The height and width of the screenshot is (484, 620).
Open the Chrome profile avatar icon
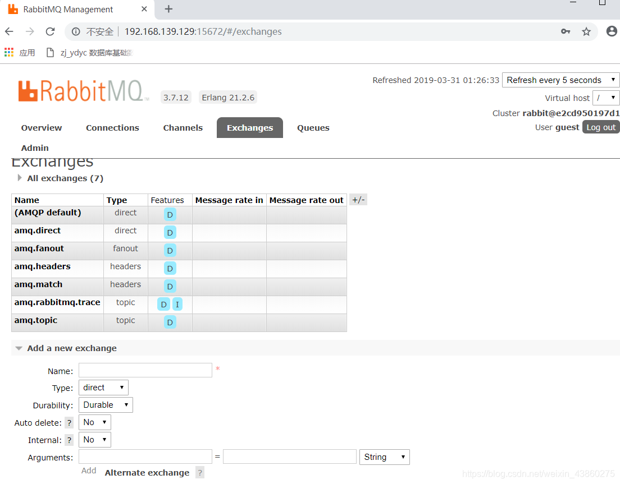point(612,31)
